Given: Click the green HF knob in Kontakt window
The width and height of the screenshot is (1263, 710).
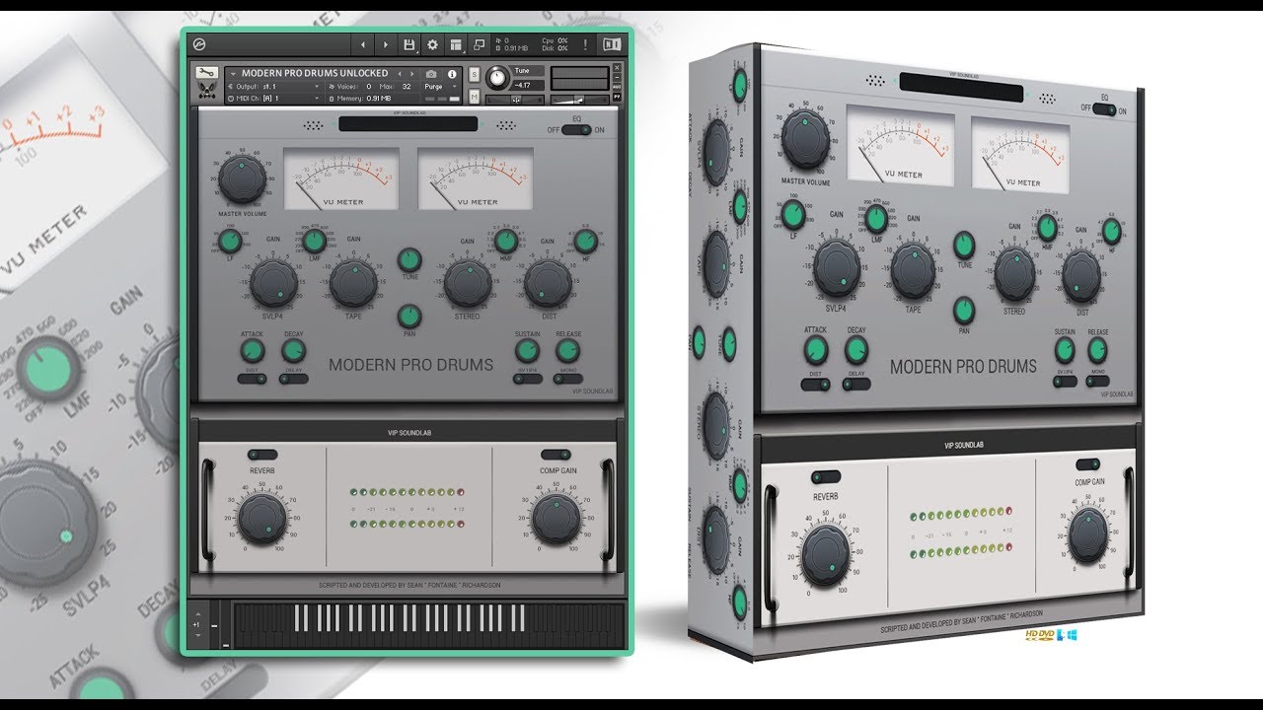Looking at the screenshot, I should pos(586,241).
